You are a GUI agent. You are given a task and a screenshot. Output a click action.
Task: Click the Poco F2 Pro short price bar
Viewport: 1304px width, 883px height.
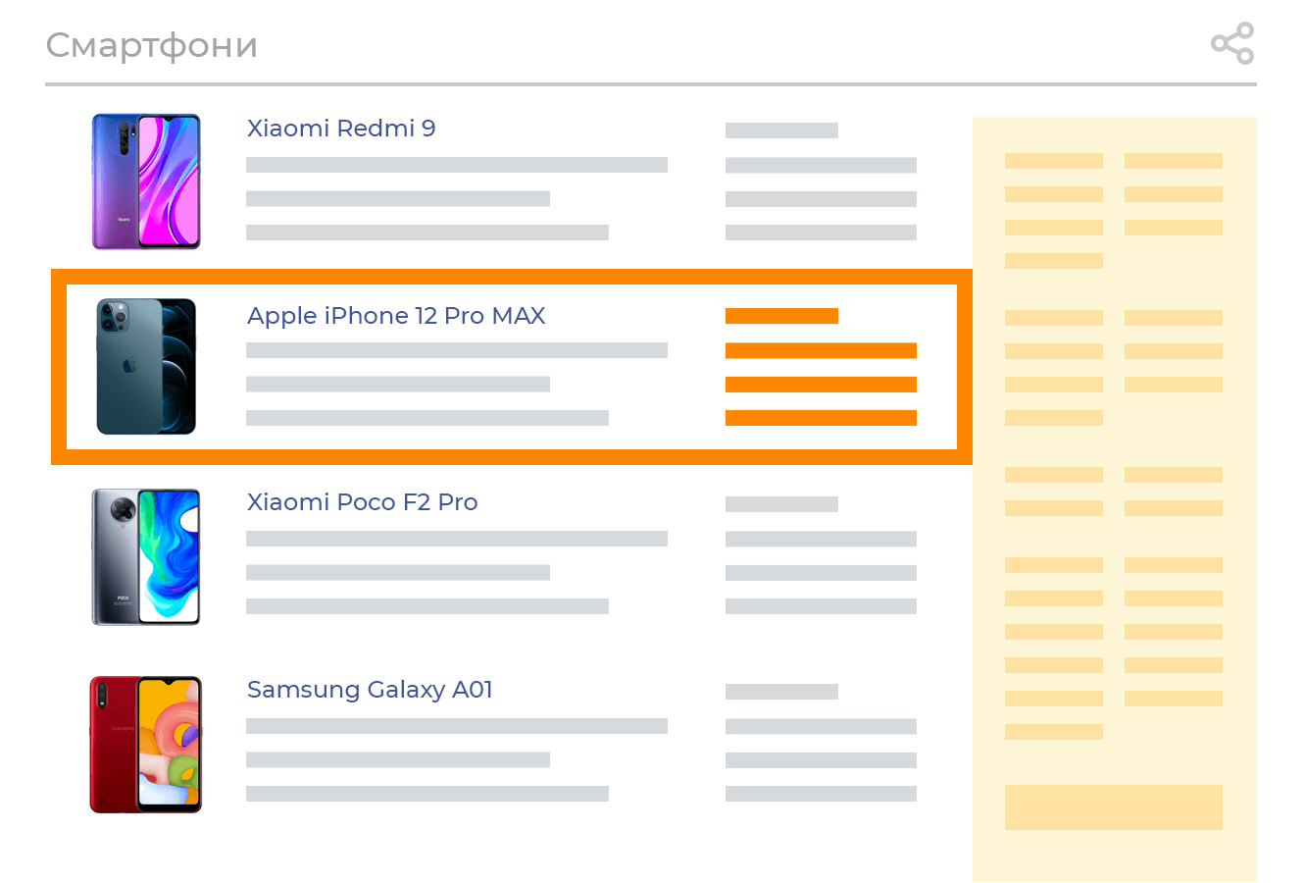tap(781, 504)
